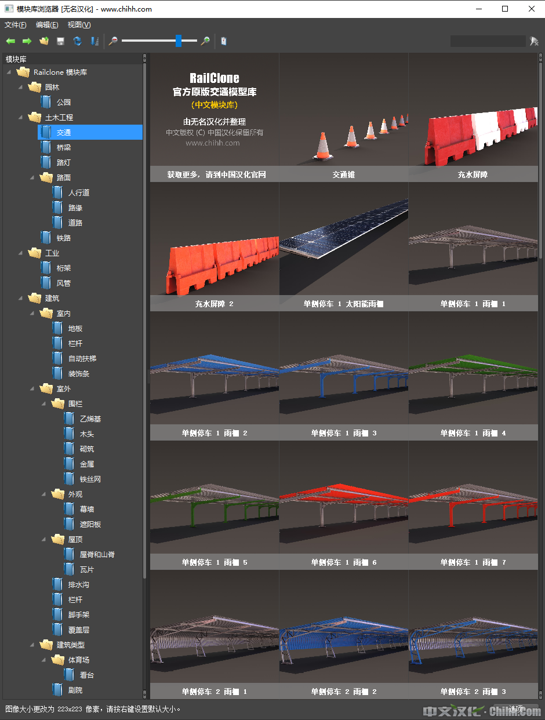Click the green forward arrow icon
This screenshot has height=720, width=545.
coord(27,41)
